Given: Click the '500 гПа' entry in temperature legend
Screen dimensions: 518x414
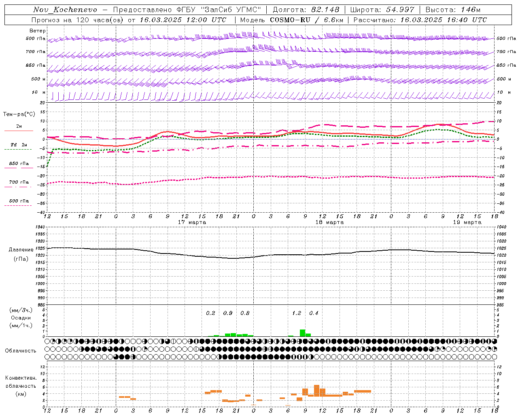Looking at the screenshot, I should tap(19, 201).
